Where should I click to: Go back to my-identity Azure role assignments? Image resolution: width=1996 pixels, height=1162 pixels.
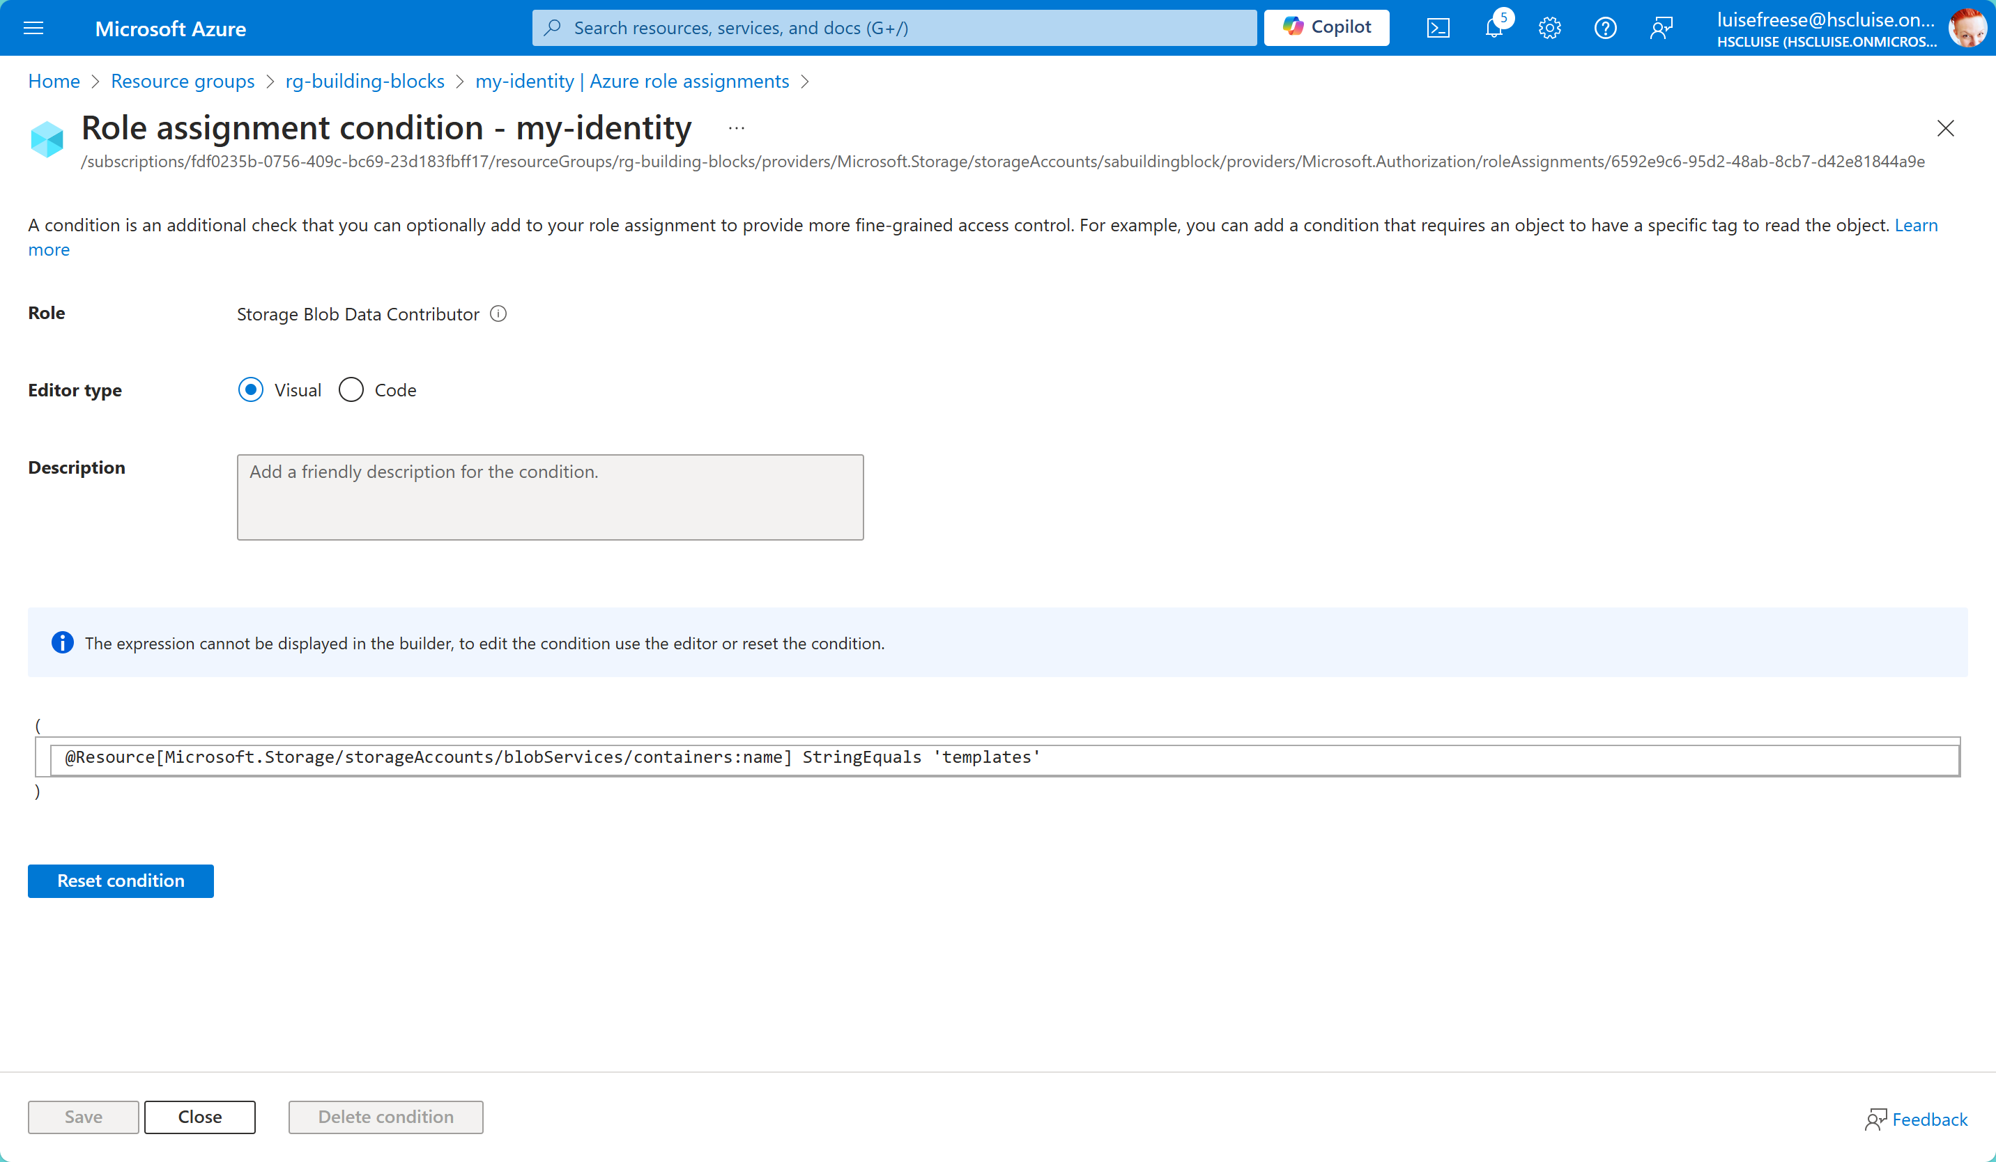pyautogui.click(x=632, y=81)
